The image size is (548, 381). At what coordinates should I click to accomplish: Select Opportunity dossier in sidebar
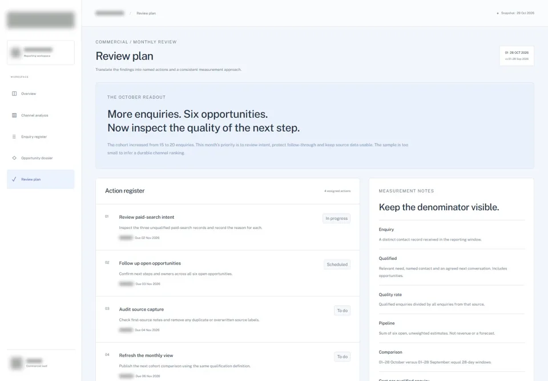pos(41,158)
